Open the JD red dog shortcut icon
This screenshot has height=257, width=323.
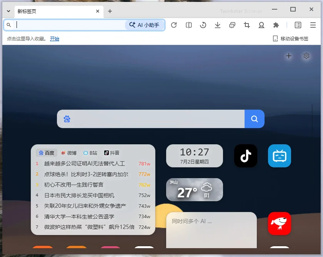[x=280, y=224]
